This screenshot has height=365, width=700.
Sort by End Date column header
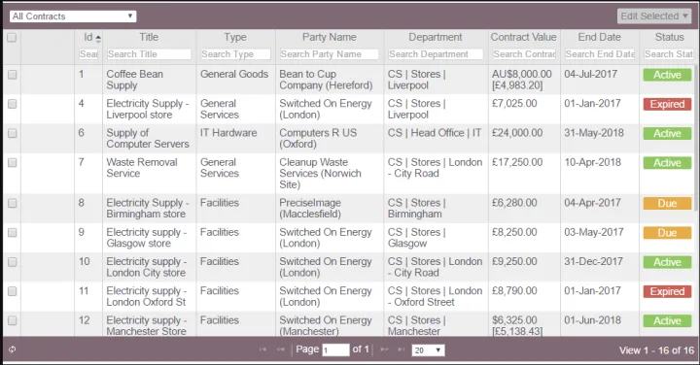599,38
